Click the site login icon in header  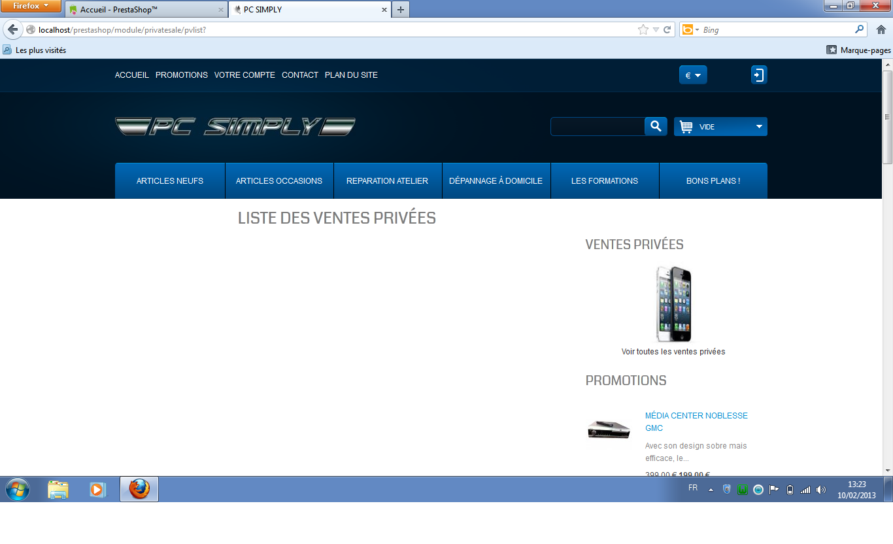758,75
